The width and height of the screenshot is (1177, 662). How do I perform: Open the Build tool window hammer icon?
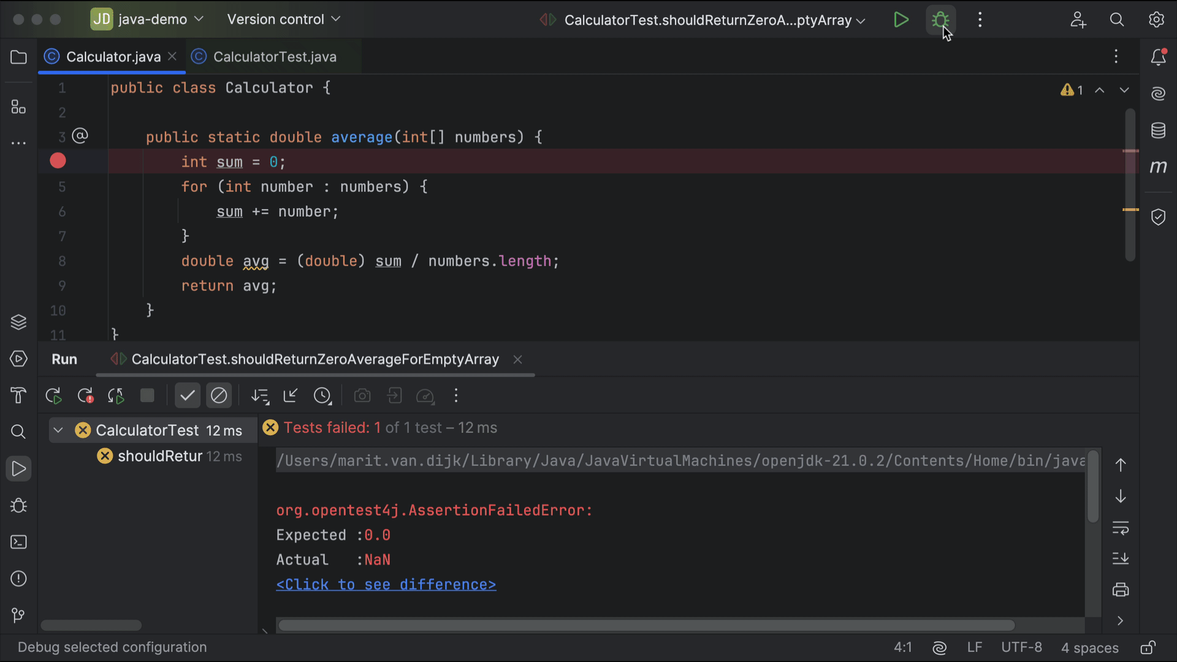point(18,395)
